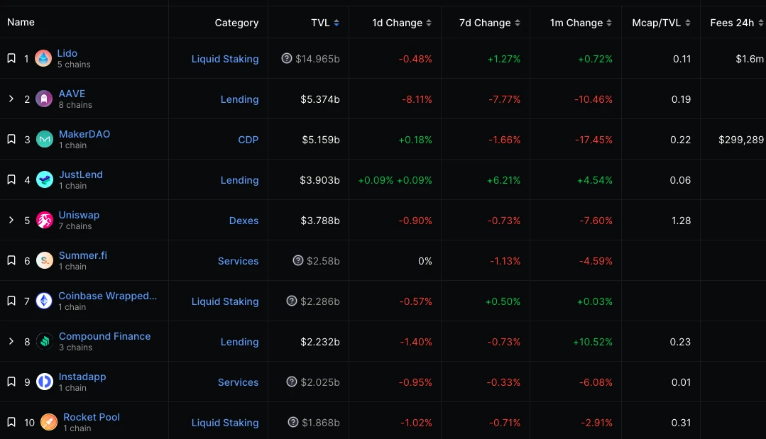The height and width of the screenshot is (439, 766).
Task: Click help icon beside Summer.fi TVL
Action: coord(298,260)
